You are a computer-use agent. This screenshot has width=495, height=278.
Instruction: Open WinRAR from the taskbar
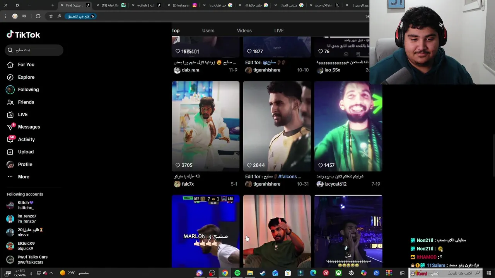click(x=389, y=273)
